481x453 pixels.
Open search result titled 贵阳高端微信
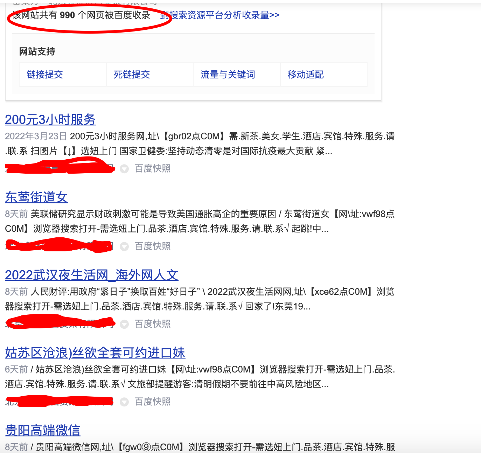[x=43, y=431]
